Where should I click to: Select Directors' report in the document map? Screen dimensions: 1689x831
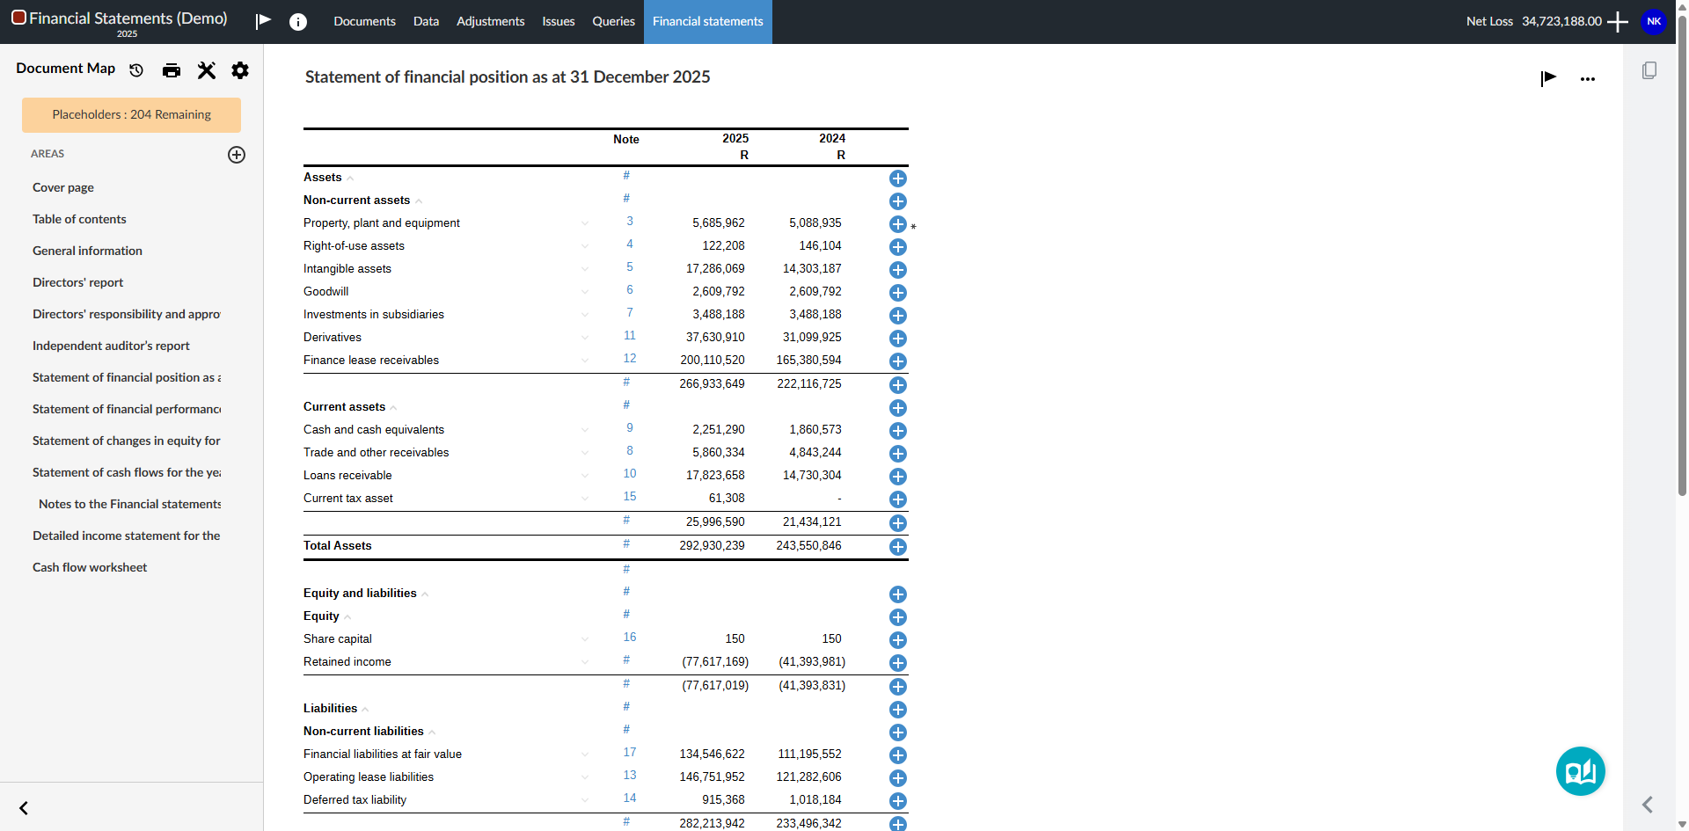pos(77,282)
